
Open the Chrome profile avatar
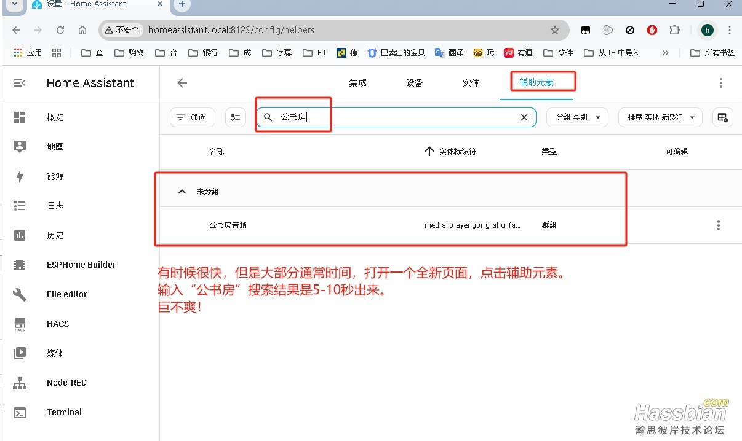708,30
